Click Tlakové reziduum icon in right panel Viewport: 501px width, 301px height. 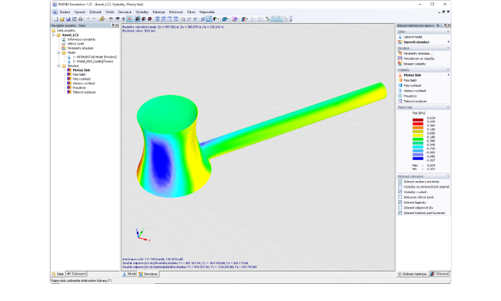pos(400,101)
